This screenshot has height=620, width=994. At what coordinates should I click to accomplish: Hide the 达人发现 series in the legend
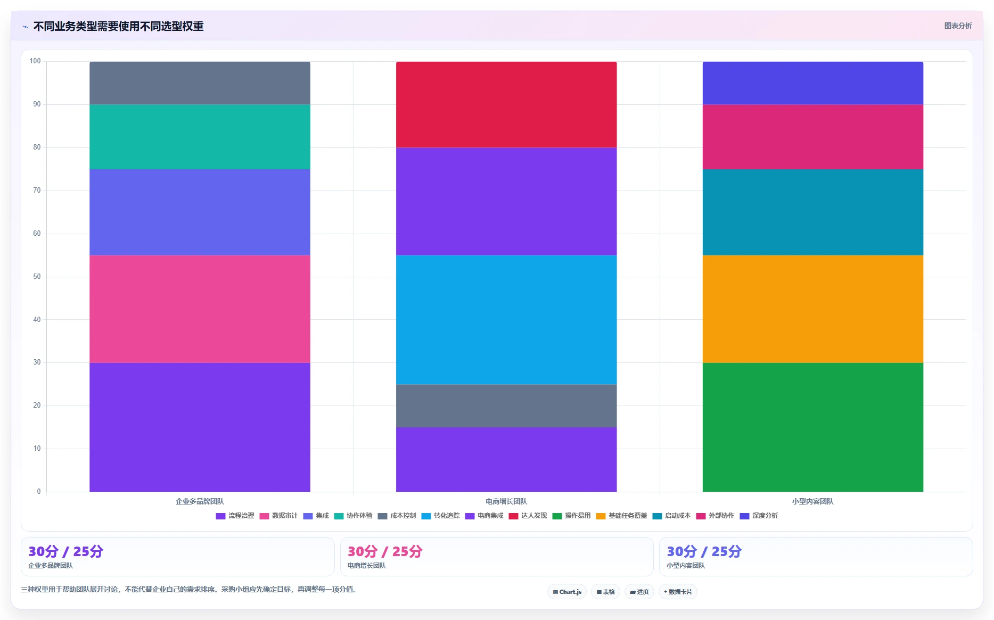coord(528,516)
